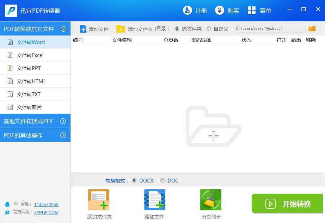The image size is (325, 223).
Task: Click the Excel document icon in sidebar
Action: 10,55
